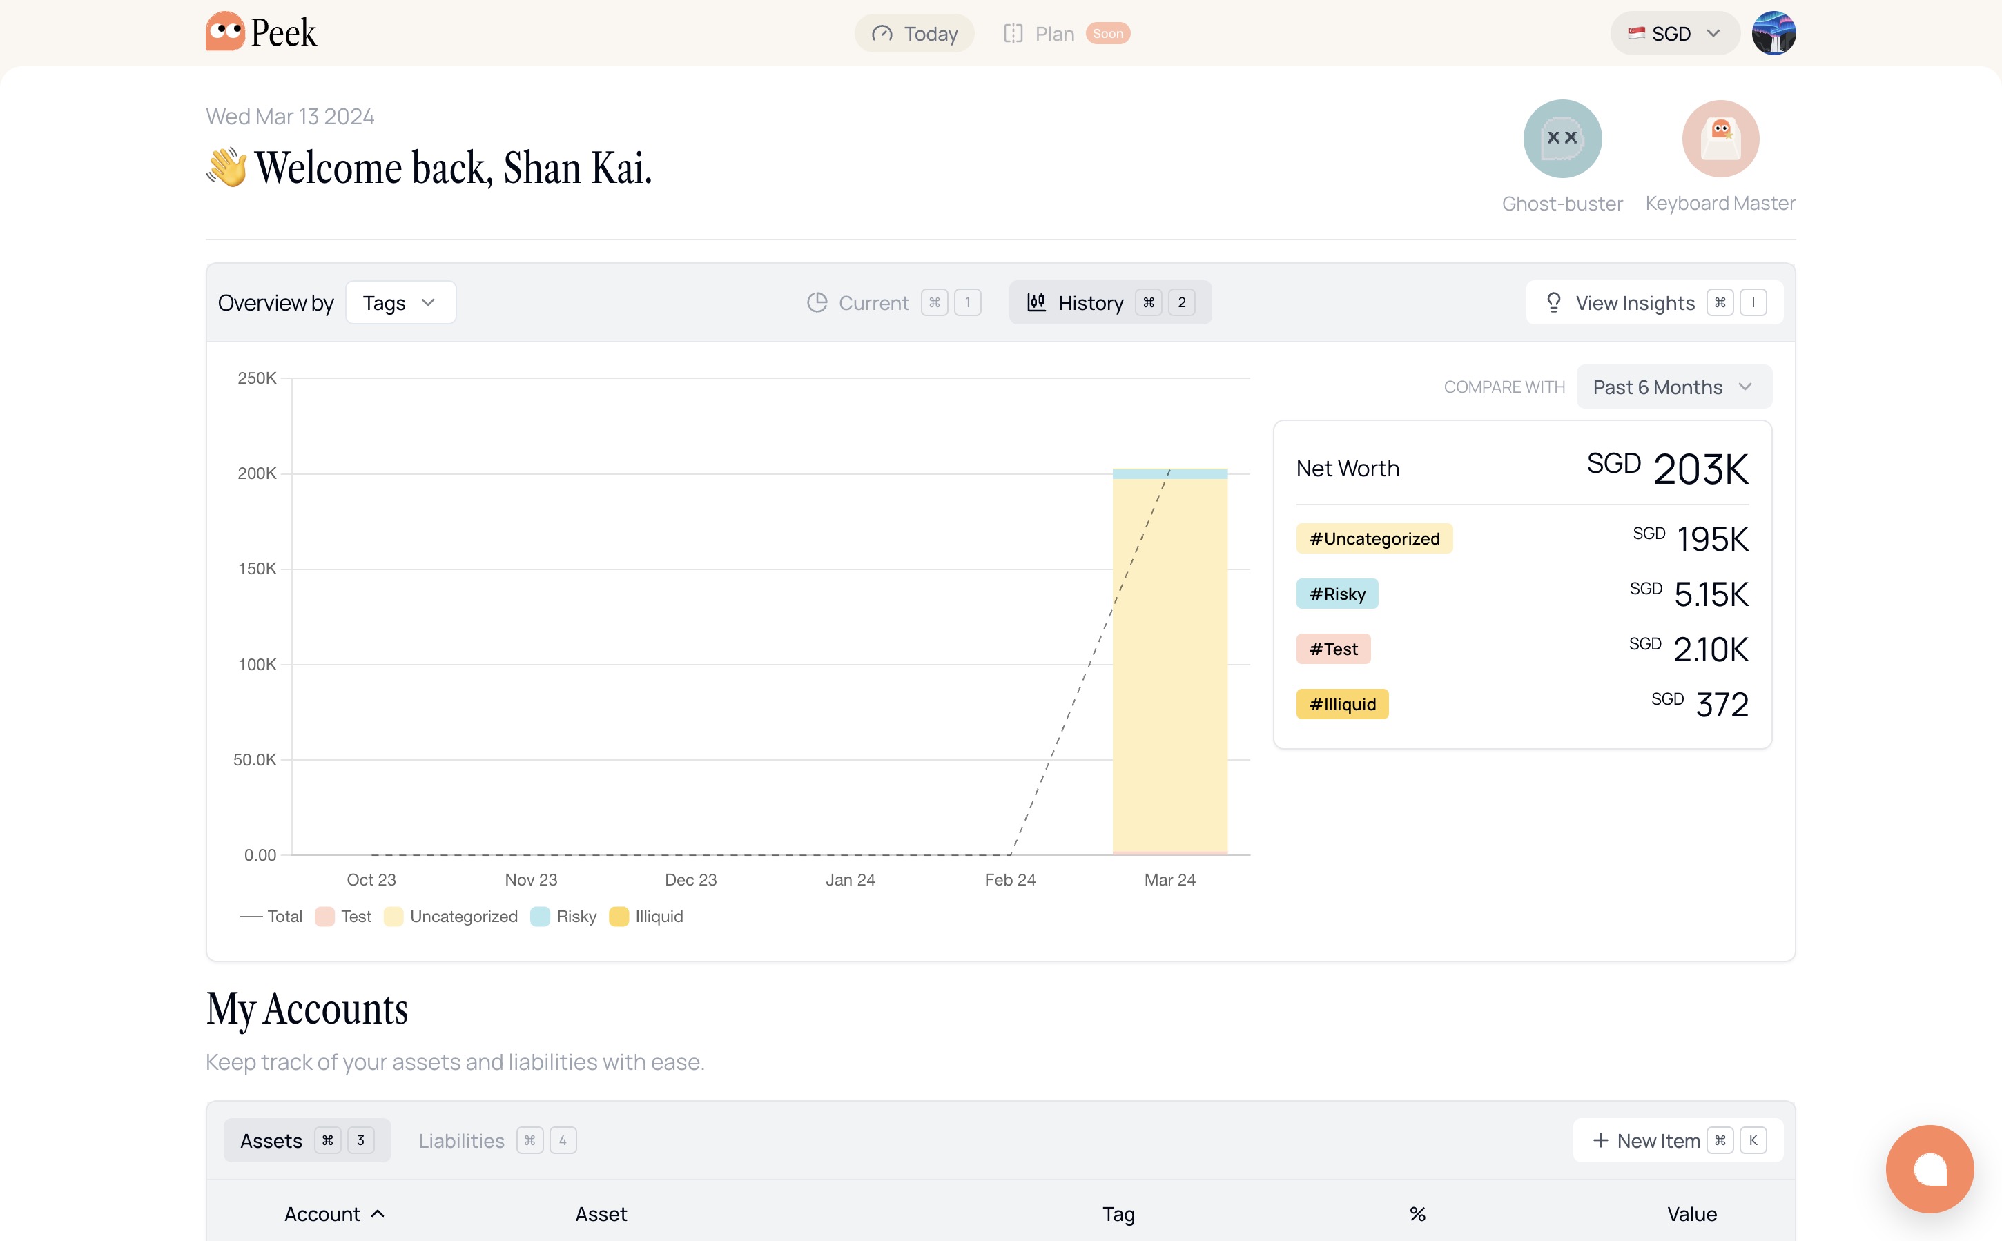Click the Uncategorized yellow legend swatch
The height and width of the screenshot is (1241, 2002).
[393, 917]
